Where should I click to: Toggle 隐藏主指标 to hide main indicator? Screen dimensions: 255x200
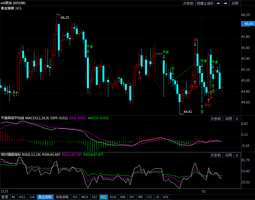(205, 3)
